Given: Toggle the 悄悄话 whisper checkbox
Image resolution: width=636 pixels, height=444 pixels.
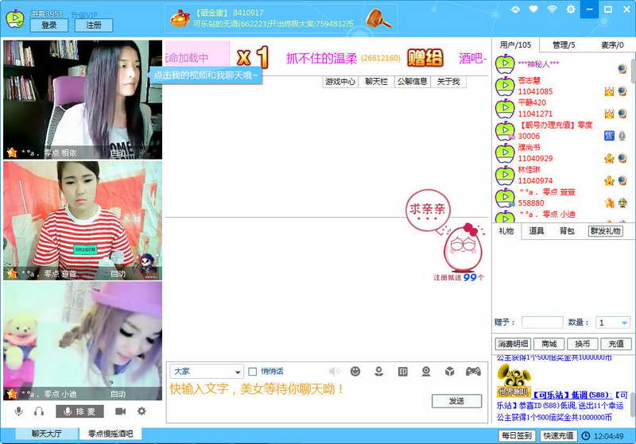Looking at the screenshot, I should (x=252, y=372).
